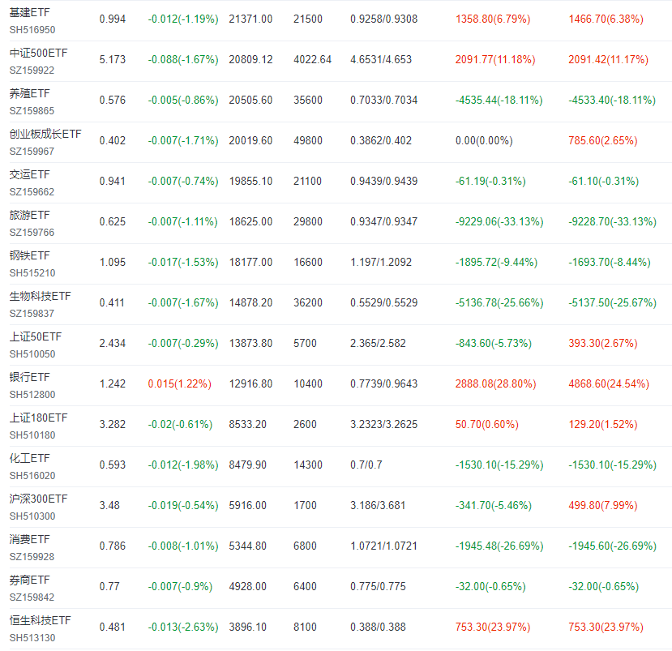Click the 499.80(7.99%) profit value
Screen dimensions: 672x651
603,506
